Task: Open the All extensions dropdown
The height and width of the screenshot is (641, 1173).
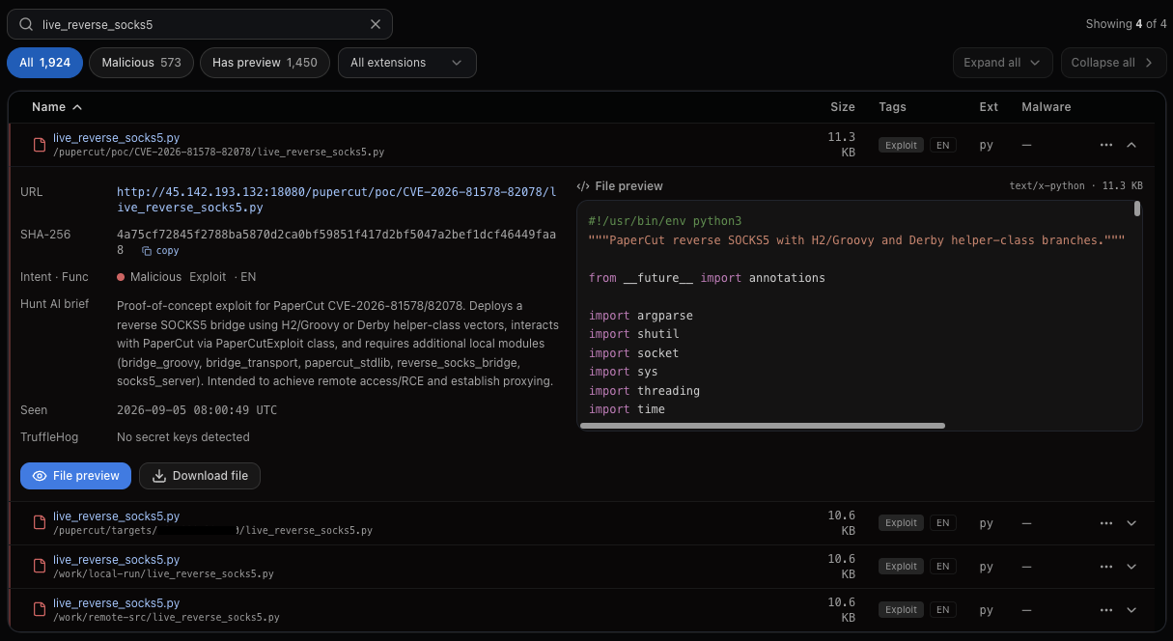Action: [406, 63]
